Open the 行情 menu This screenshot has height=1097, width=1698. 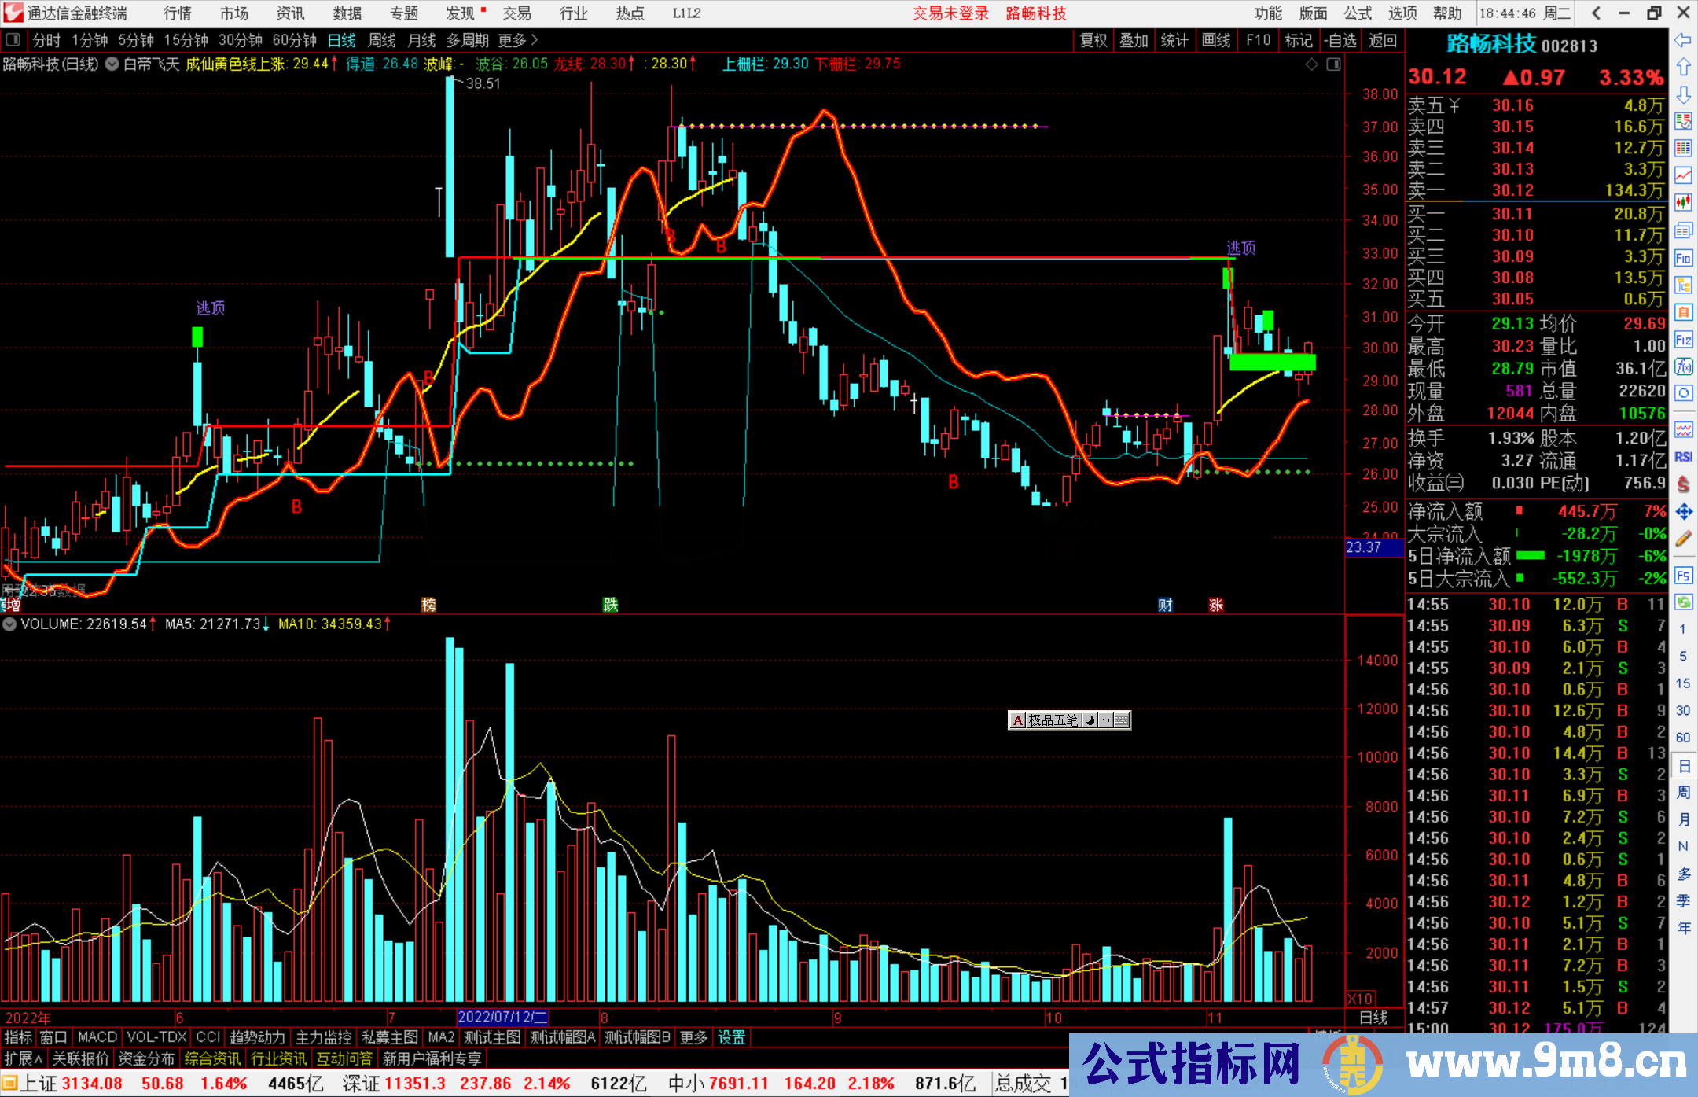(x=177, y=13)
